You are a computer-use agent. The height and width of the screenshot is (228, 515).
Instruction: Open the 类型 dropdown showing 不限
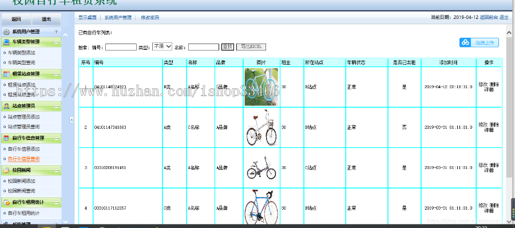coord(163,47)
